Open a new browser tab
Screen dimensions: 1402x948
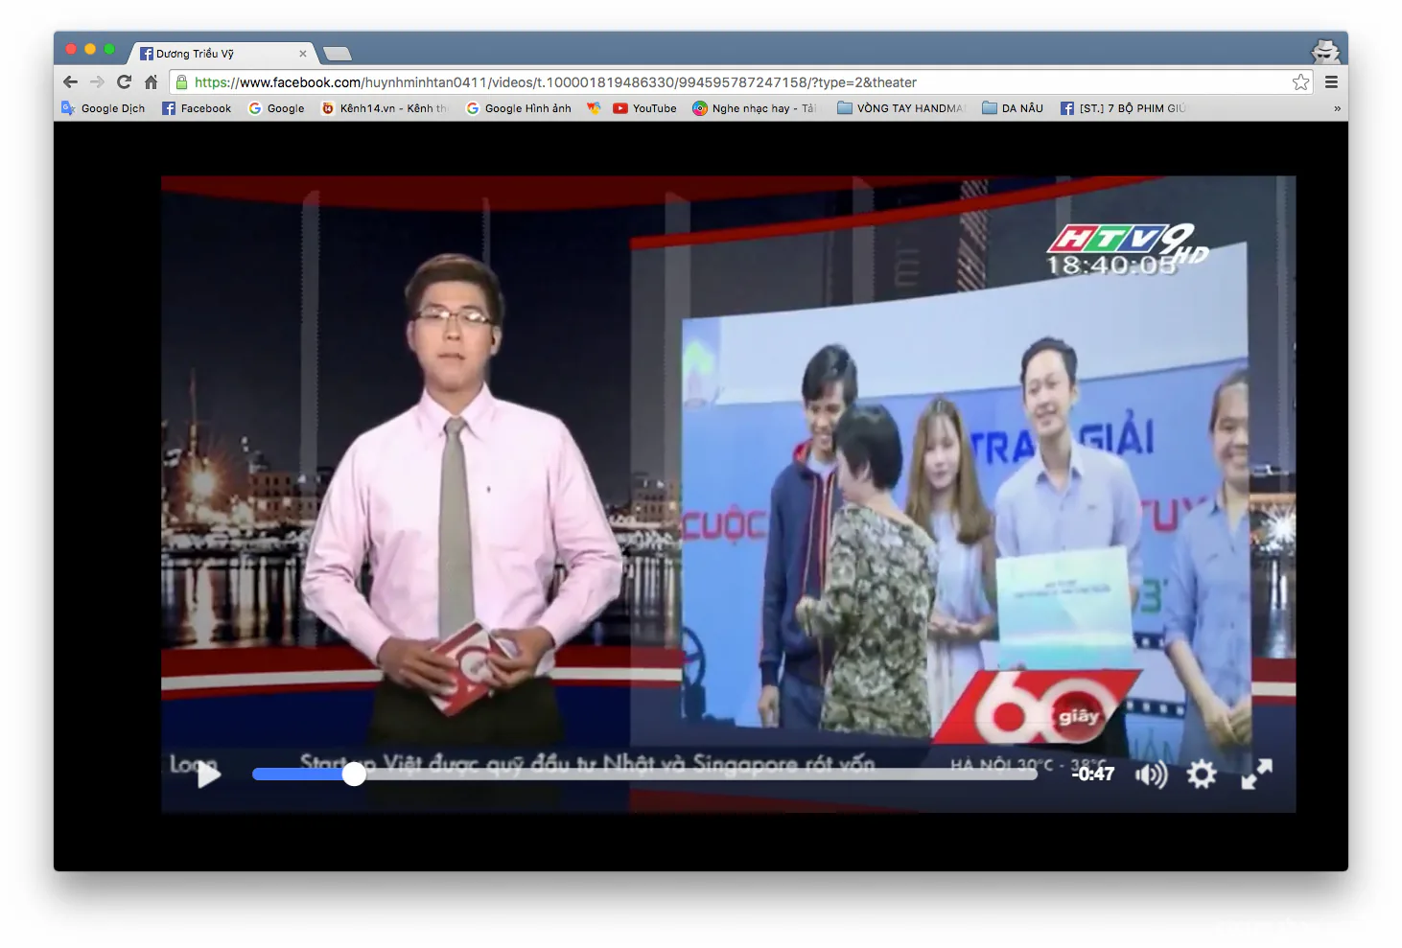(338, 54)
